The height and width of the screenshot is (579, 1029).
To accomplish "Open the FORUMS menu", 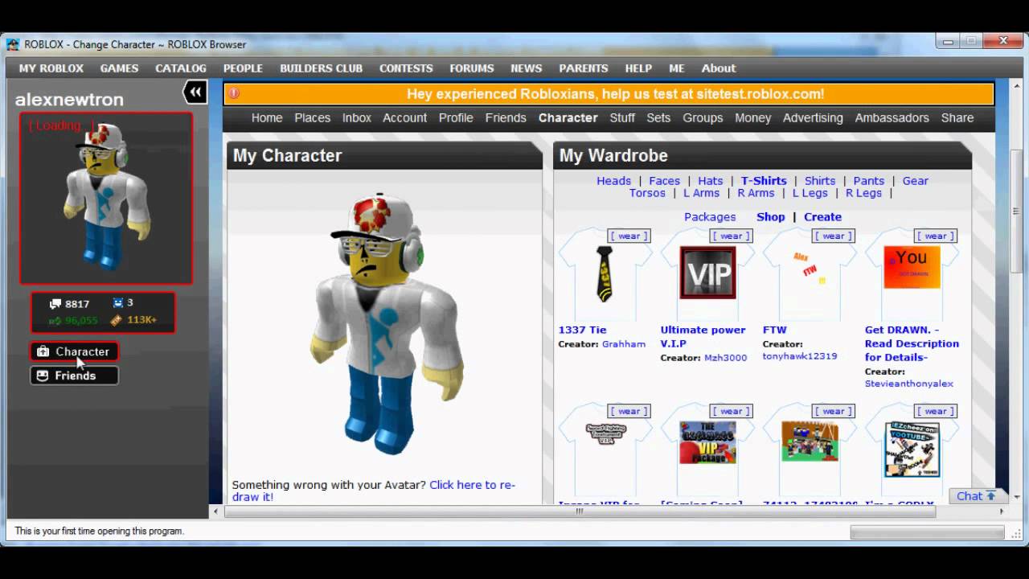I will pyautogui.click(x=472, y=68).
